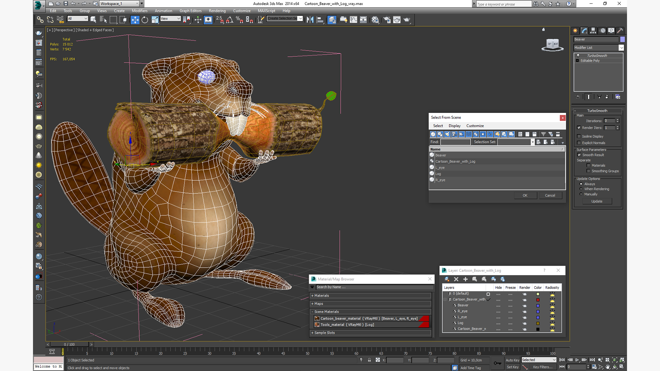Expand the Cartoon_Beaver_with layer group
The height and width of the screenshot is (371, 660).
pos(445,299)
